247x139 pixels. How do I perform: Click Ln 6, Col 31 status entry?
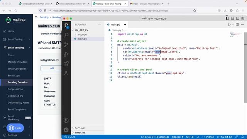coord(155,137)
